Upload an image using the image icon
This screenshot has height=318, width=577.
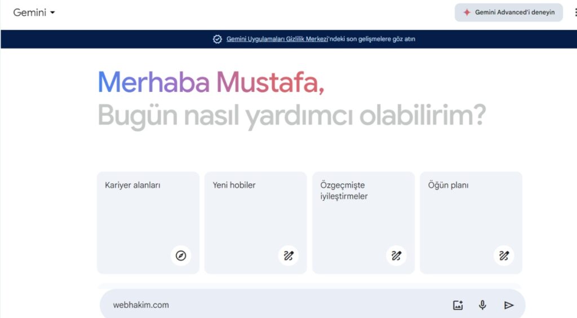click(x=458, y=305)
